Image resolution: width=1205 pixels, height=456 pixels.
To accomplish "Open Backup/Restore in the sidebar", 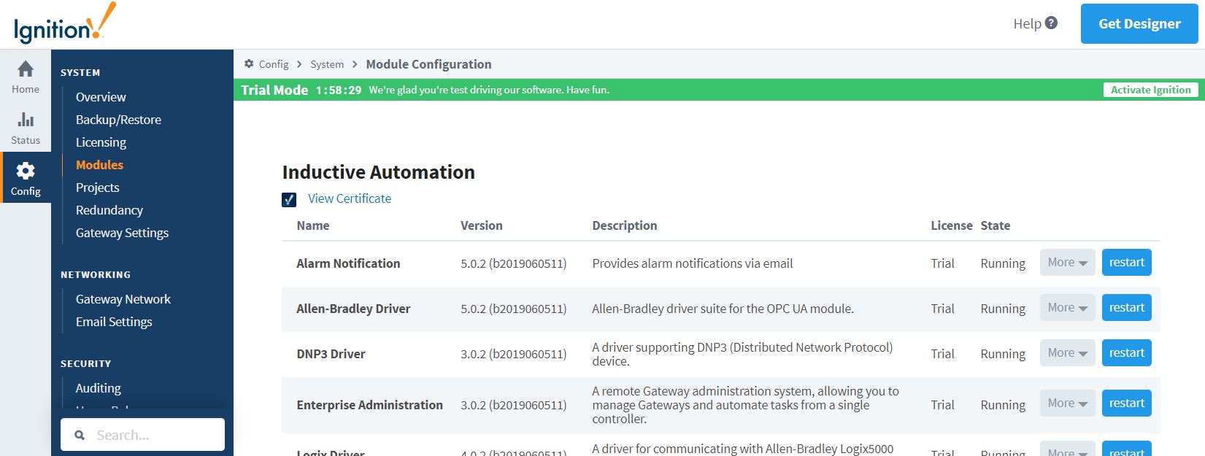I will click(x=118, y=120).
